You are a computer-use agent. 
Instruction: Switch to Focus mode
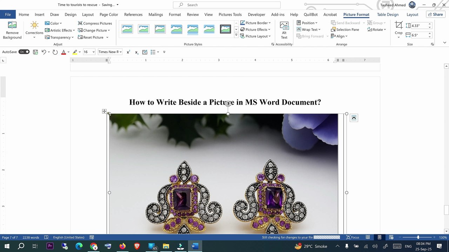353,237
